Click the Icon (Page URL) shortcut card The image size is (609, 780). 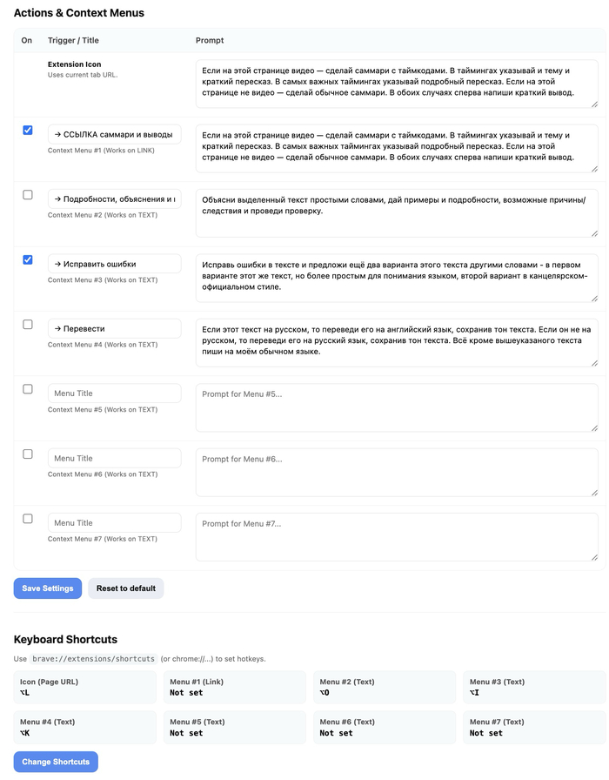[85, 688]
